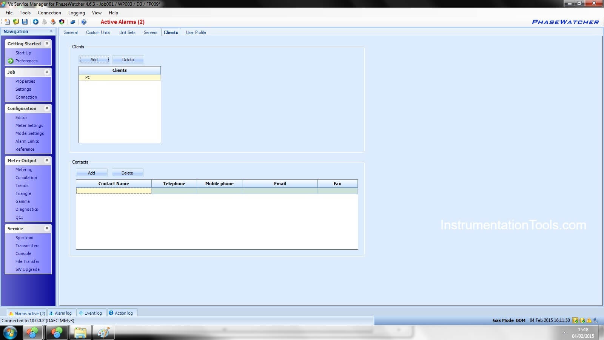
Task: Switch to the Unit Sets tab
Action: [x=127, y=32]
